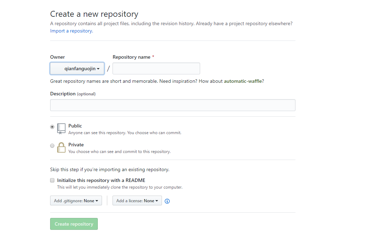Image resolution: width=381 pixels, height=241 pixels.
Task: Click the bold "Public" option label
Action: (x=75, y=126)
